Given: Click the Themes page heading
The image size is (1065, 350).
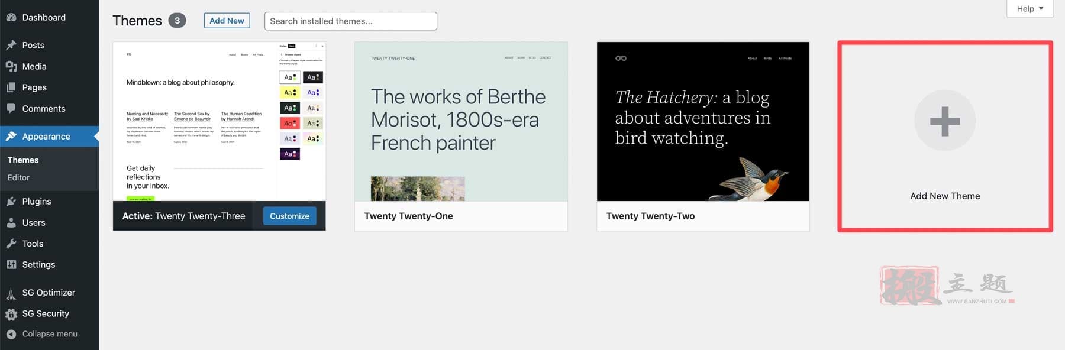Looking at the screenshot, I should 137,21.
